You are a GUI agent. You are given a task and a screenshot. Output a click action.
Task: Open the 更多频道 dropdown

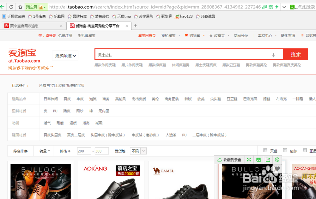[x=65, y=55]
